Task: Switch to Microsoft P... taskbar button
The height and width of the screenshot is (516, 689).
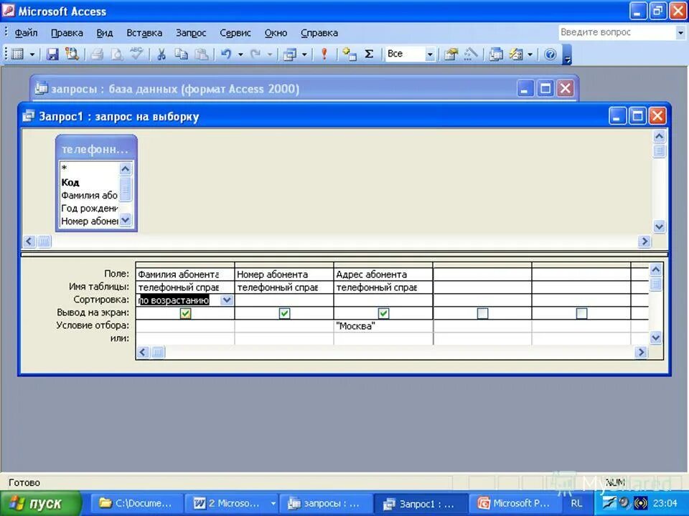Action: [x=516, y=503]
